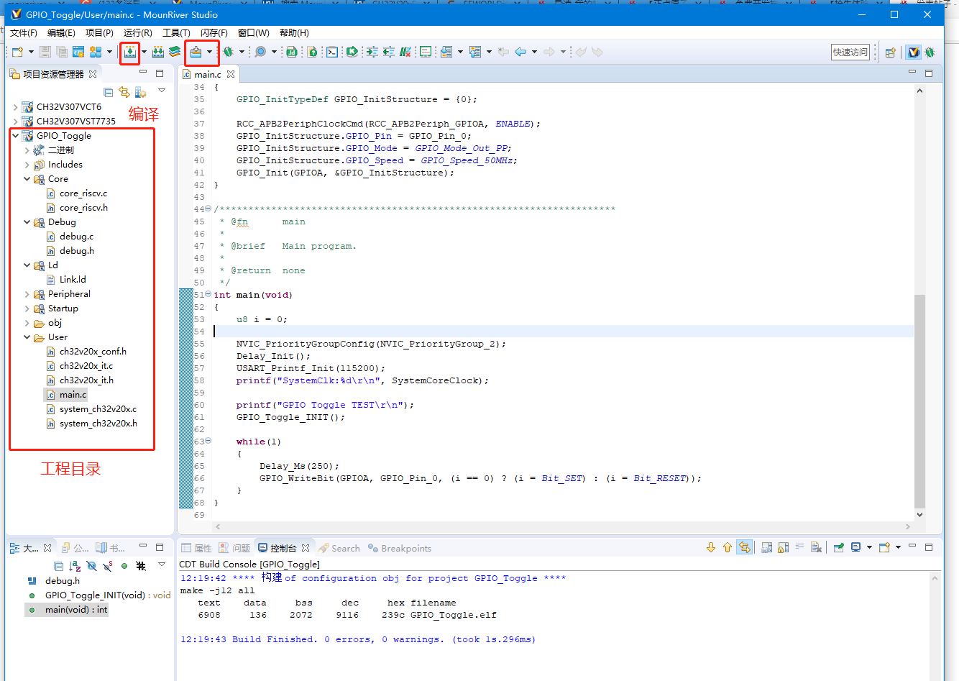The width and height of the screenshot is (959, 681).
Task: Switch to the Breakpoints tab
Action: coord(400,548)
